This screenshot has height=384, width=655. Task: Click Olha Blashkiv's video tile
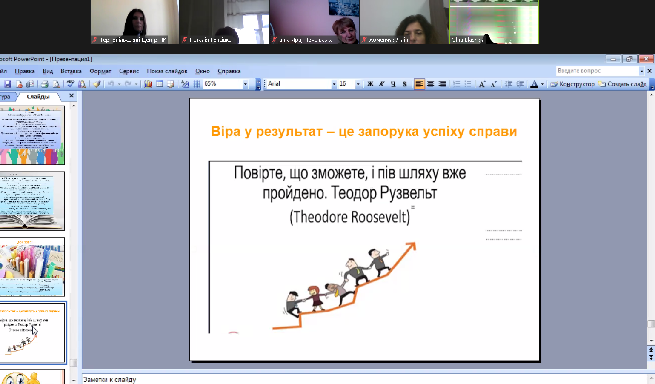[x=494, y=22]
